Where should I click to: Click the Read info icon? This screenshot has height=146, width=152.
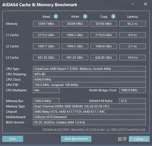(x=56, y=16)
